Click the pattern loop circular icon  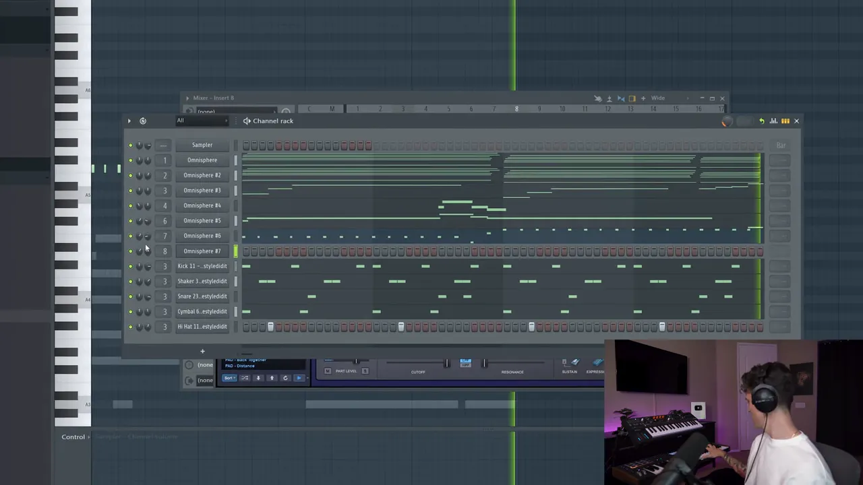[x=143, y=121]
